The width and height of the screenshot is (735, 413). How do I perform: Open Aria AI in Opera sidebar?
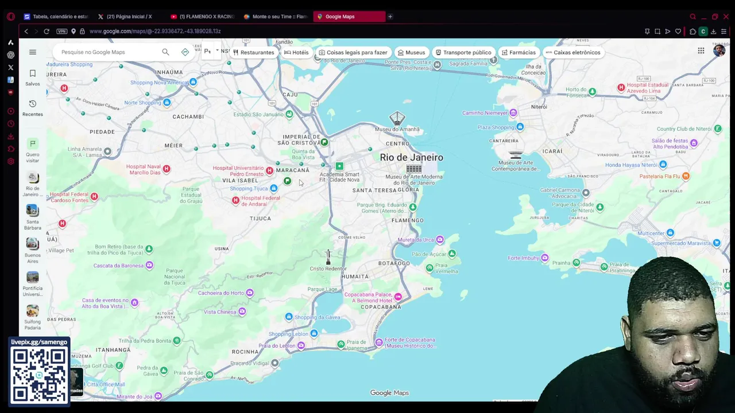[10, 42]
